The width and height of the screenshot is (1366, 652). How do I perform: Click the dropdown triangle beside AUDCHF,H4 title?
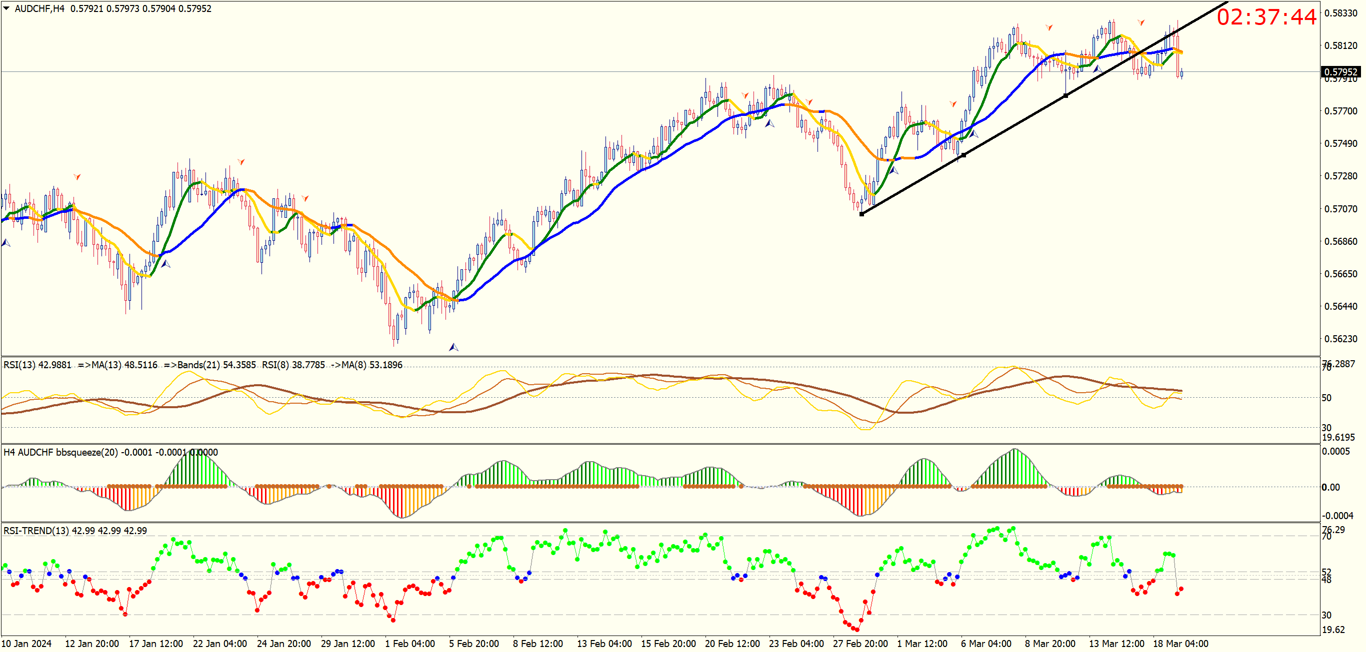coord(6,8)
